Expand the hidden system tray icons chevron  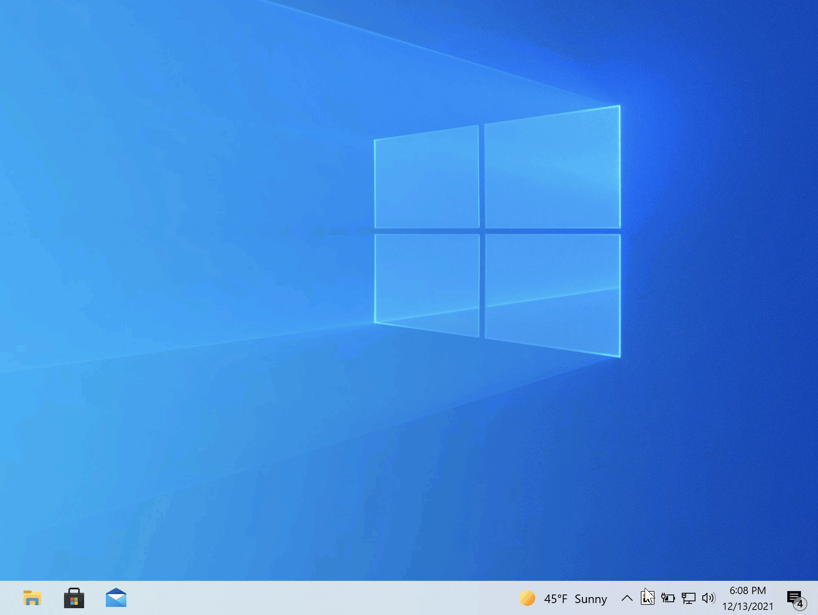627,598
